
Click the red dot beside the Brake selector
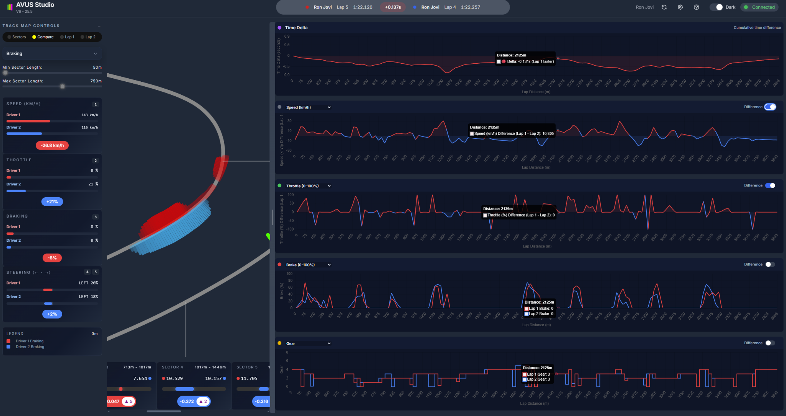click(279, 264)
